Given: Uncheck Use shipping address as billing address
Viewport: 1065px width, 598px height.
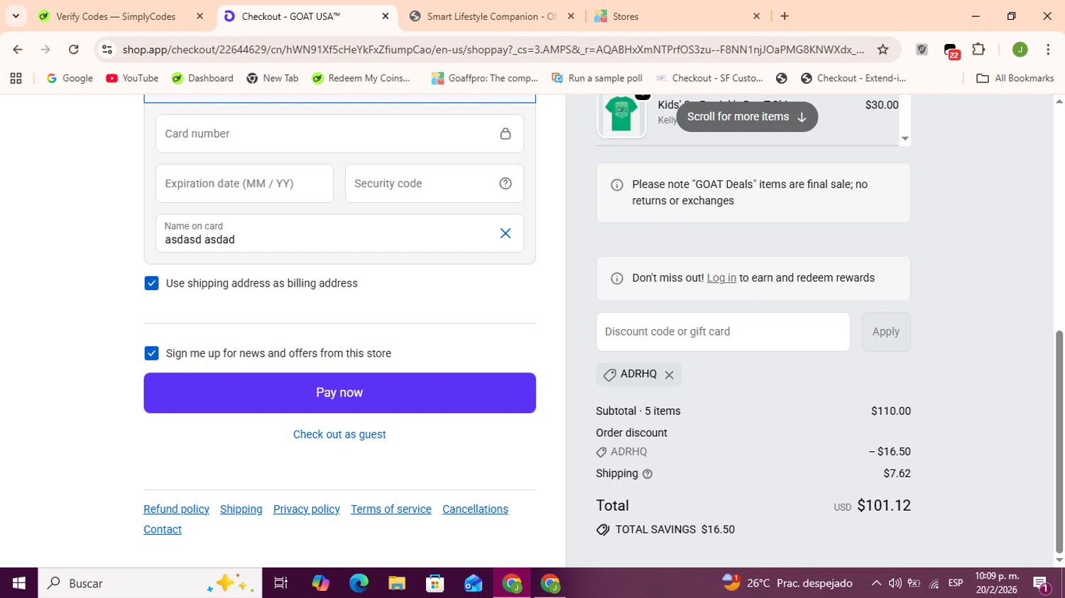Looking at the screenshot, I should point(151,283).
